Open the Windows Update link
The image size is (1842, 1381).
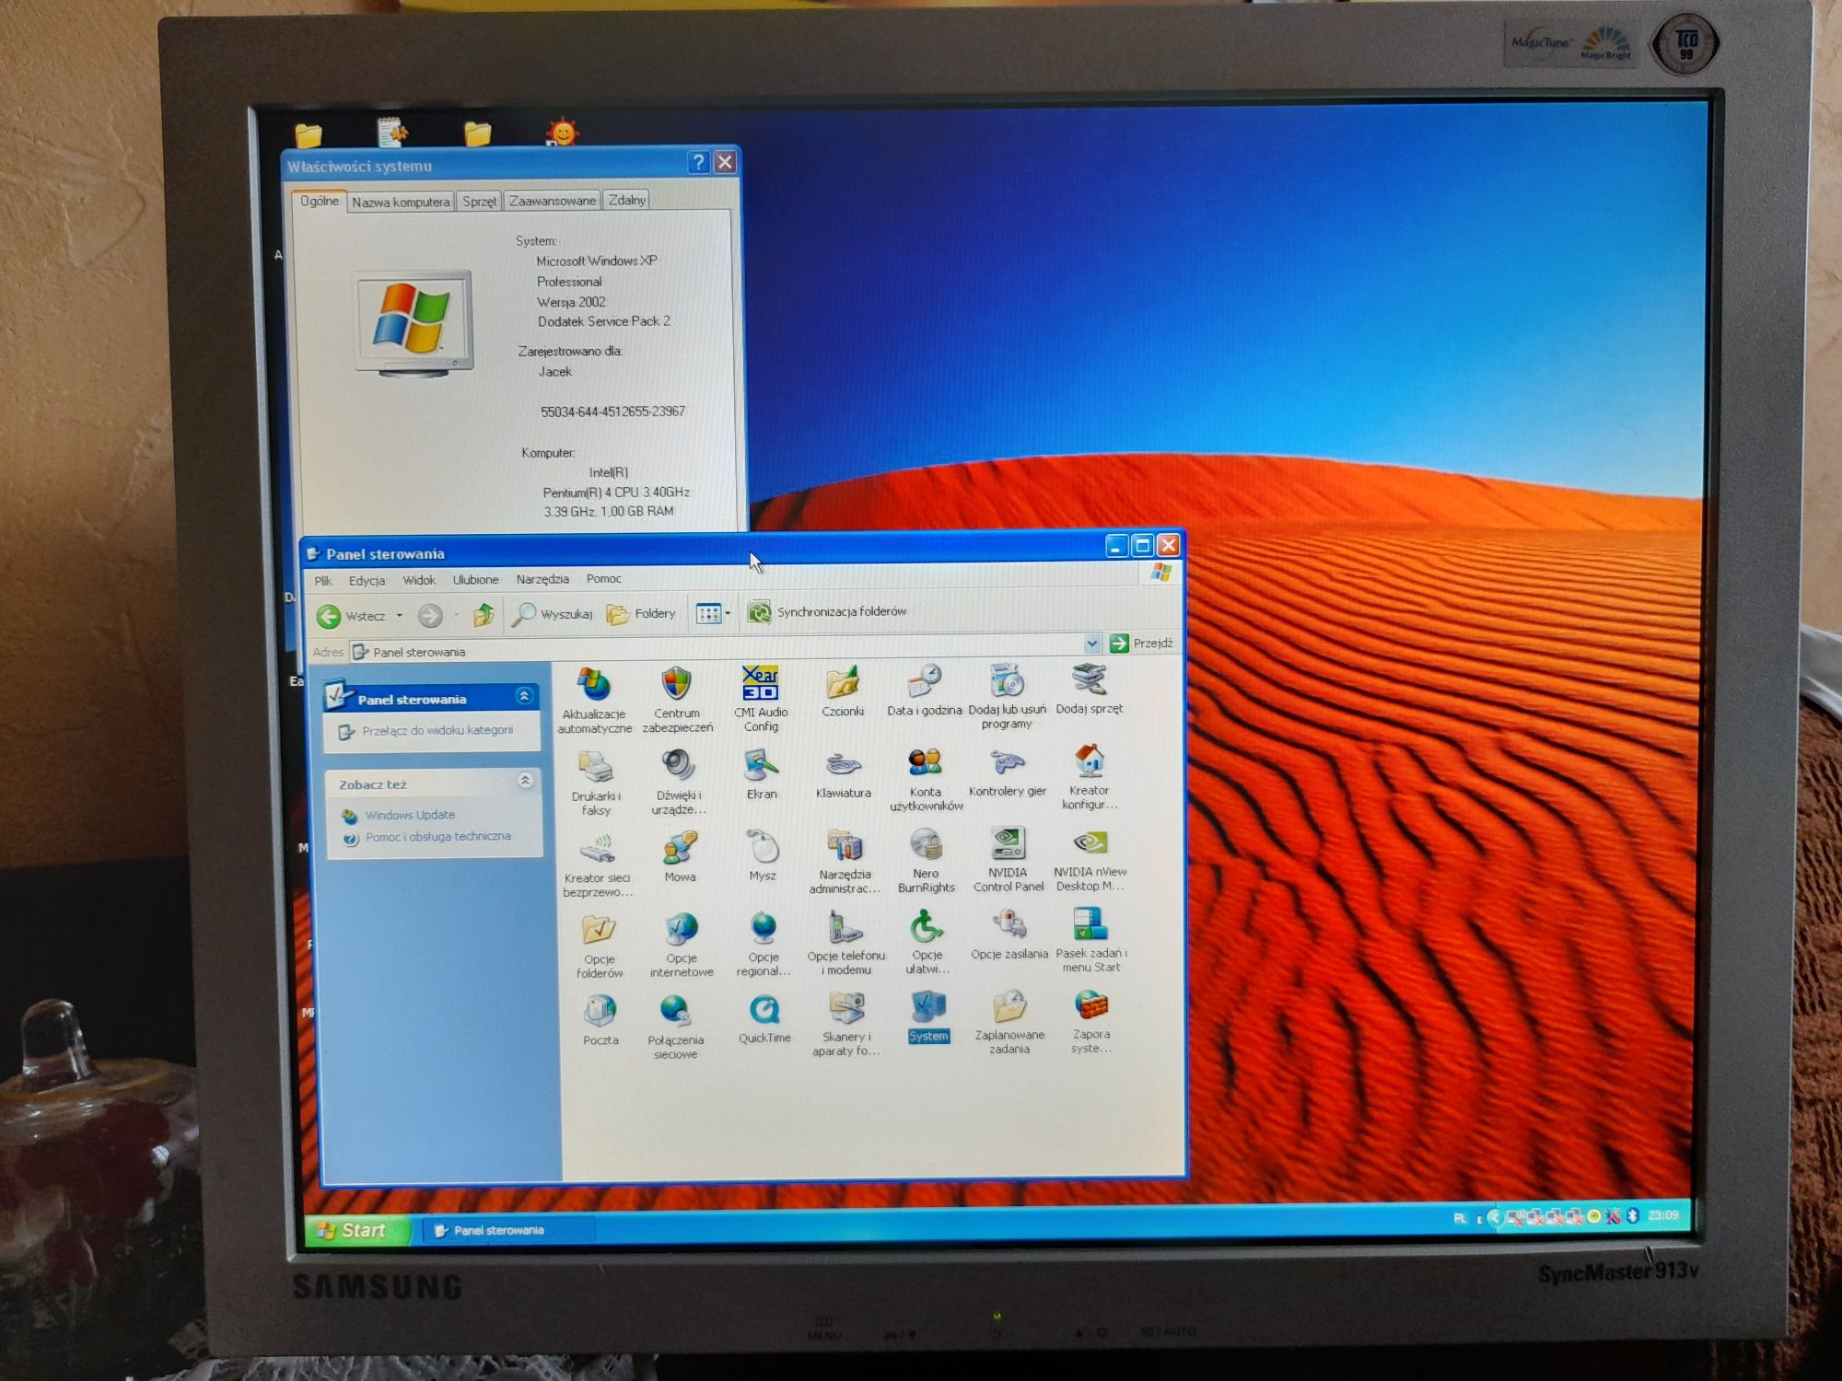coord(410,815)
